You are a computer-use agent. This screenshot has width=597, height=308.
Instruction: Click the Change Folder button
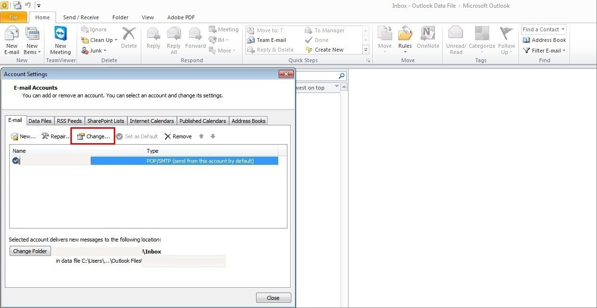[30, 251]
